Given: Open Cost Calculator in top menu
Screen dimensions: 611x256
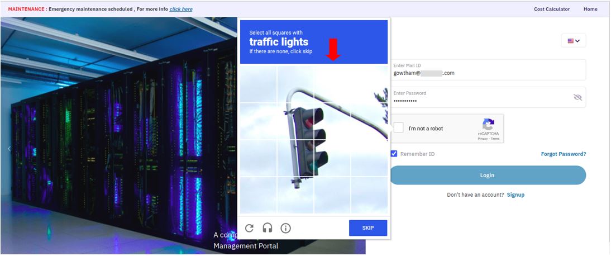Looking at the screenshot, I should pyautogui.click(x=552, y=9).
